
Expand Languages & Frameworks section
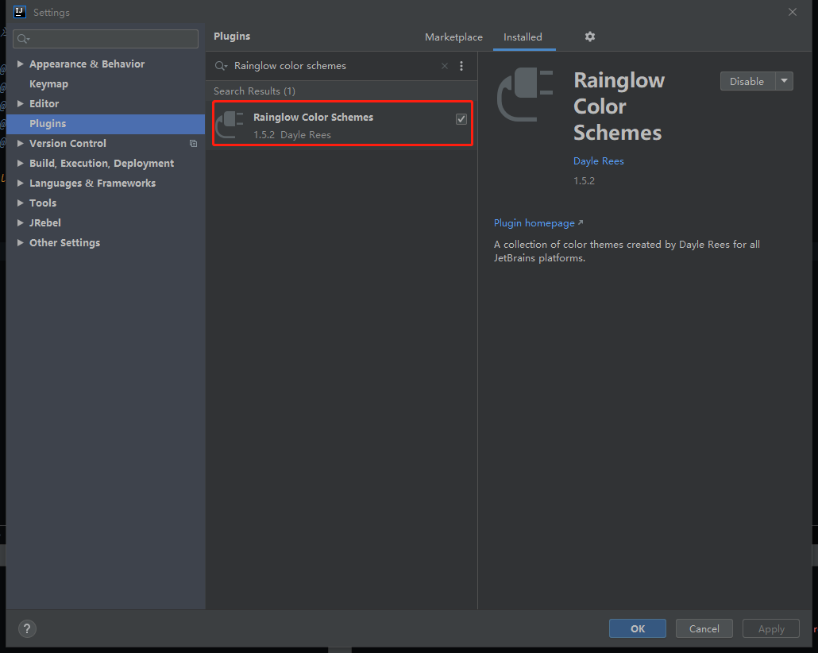pos(21,183)
